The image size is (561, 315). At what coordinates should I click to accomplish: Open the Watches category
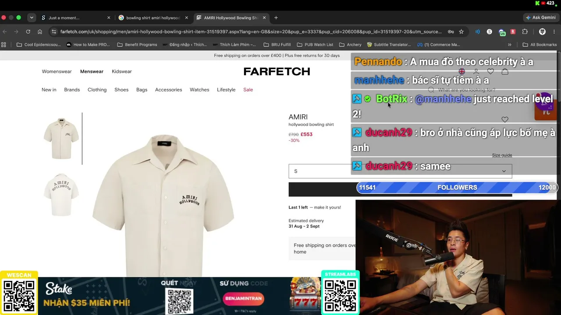199,90
